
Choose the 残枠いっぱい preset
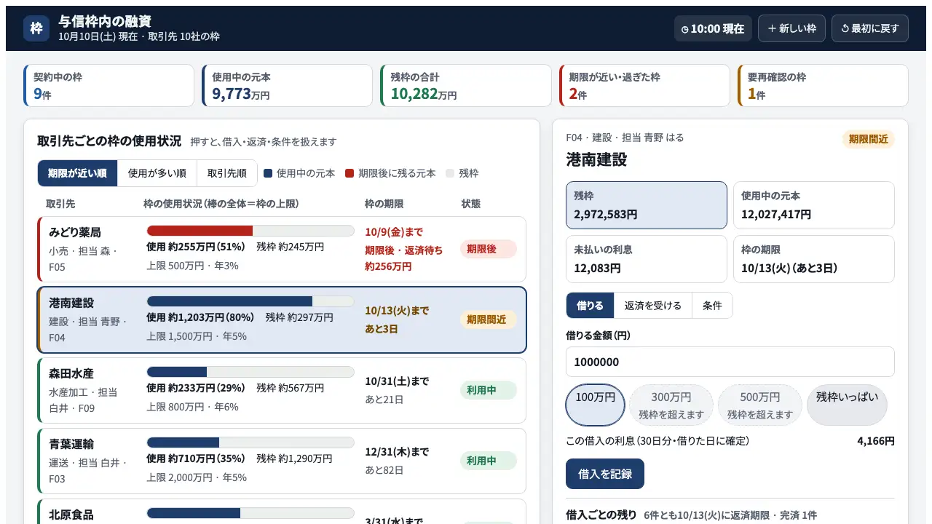847,405
